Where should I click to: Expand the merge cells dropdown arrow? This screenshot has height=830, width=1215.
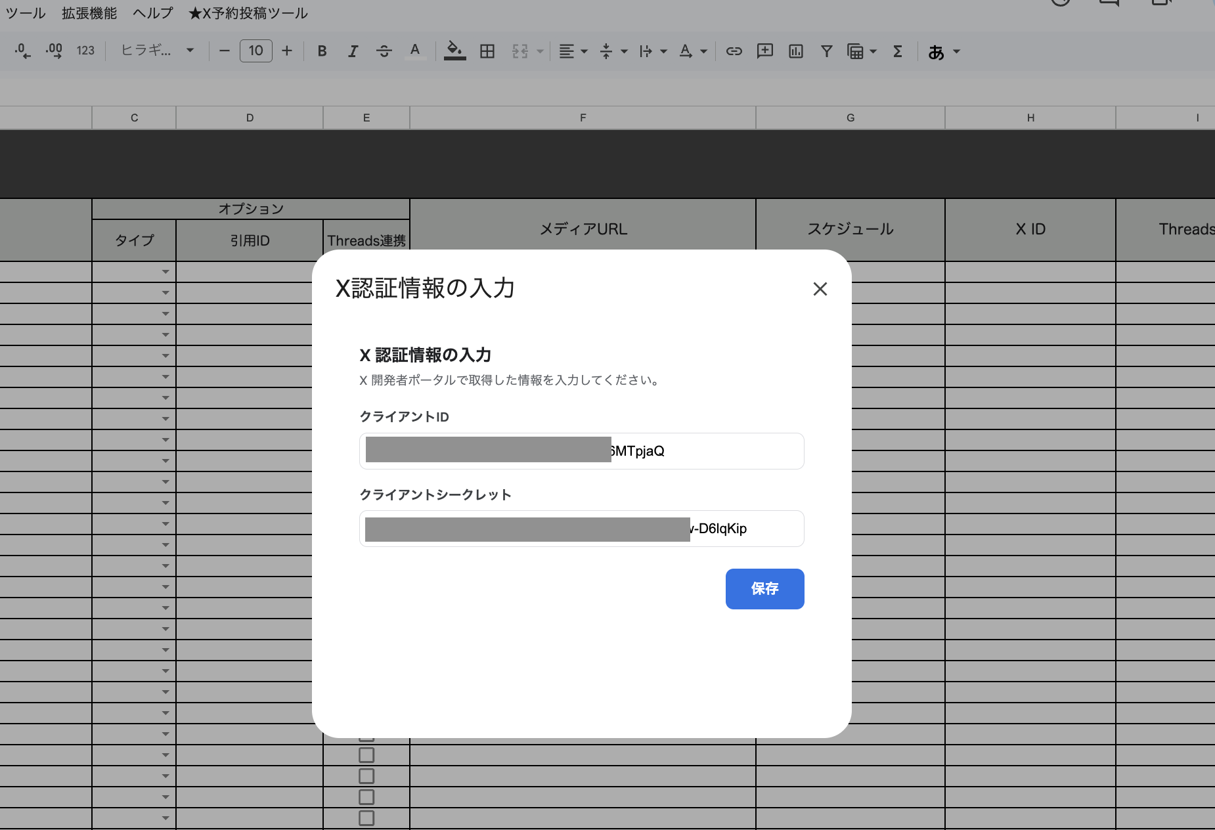click(540, 51)
